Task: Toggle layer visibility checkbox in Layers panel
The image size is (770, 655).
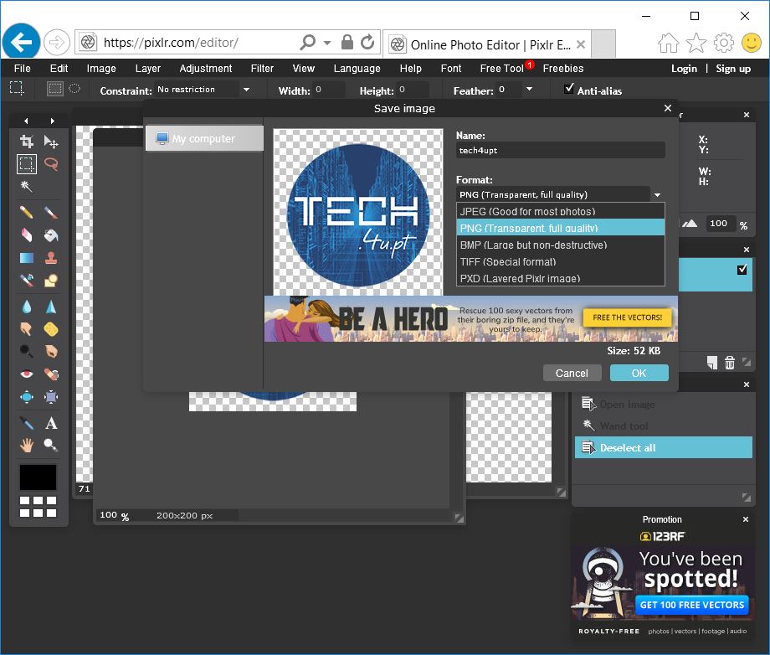Action: click(x=742, y=269)
